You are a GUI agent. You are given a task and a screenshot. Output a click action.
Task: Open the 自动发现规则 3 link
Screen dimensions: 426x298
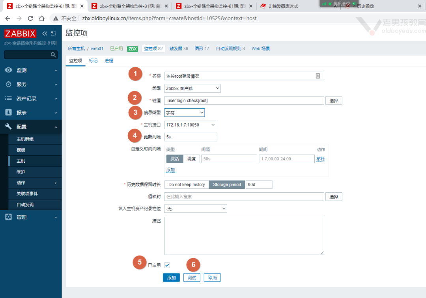230,48
